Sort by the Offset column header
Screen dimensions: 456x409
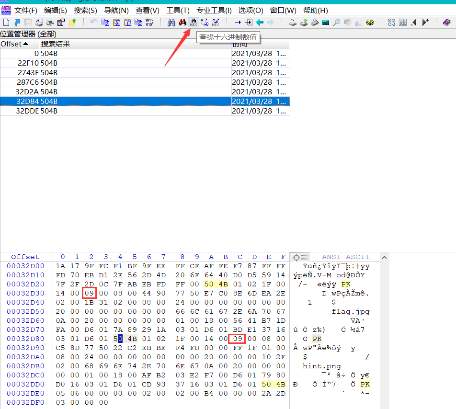coord(20,44)
